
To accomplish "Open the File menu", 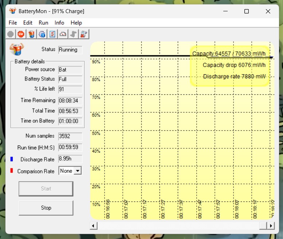I will coord(13,23).
